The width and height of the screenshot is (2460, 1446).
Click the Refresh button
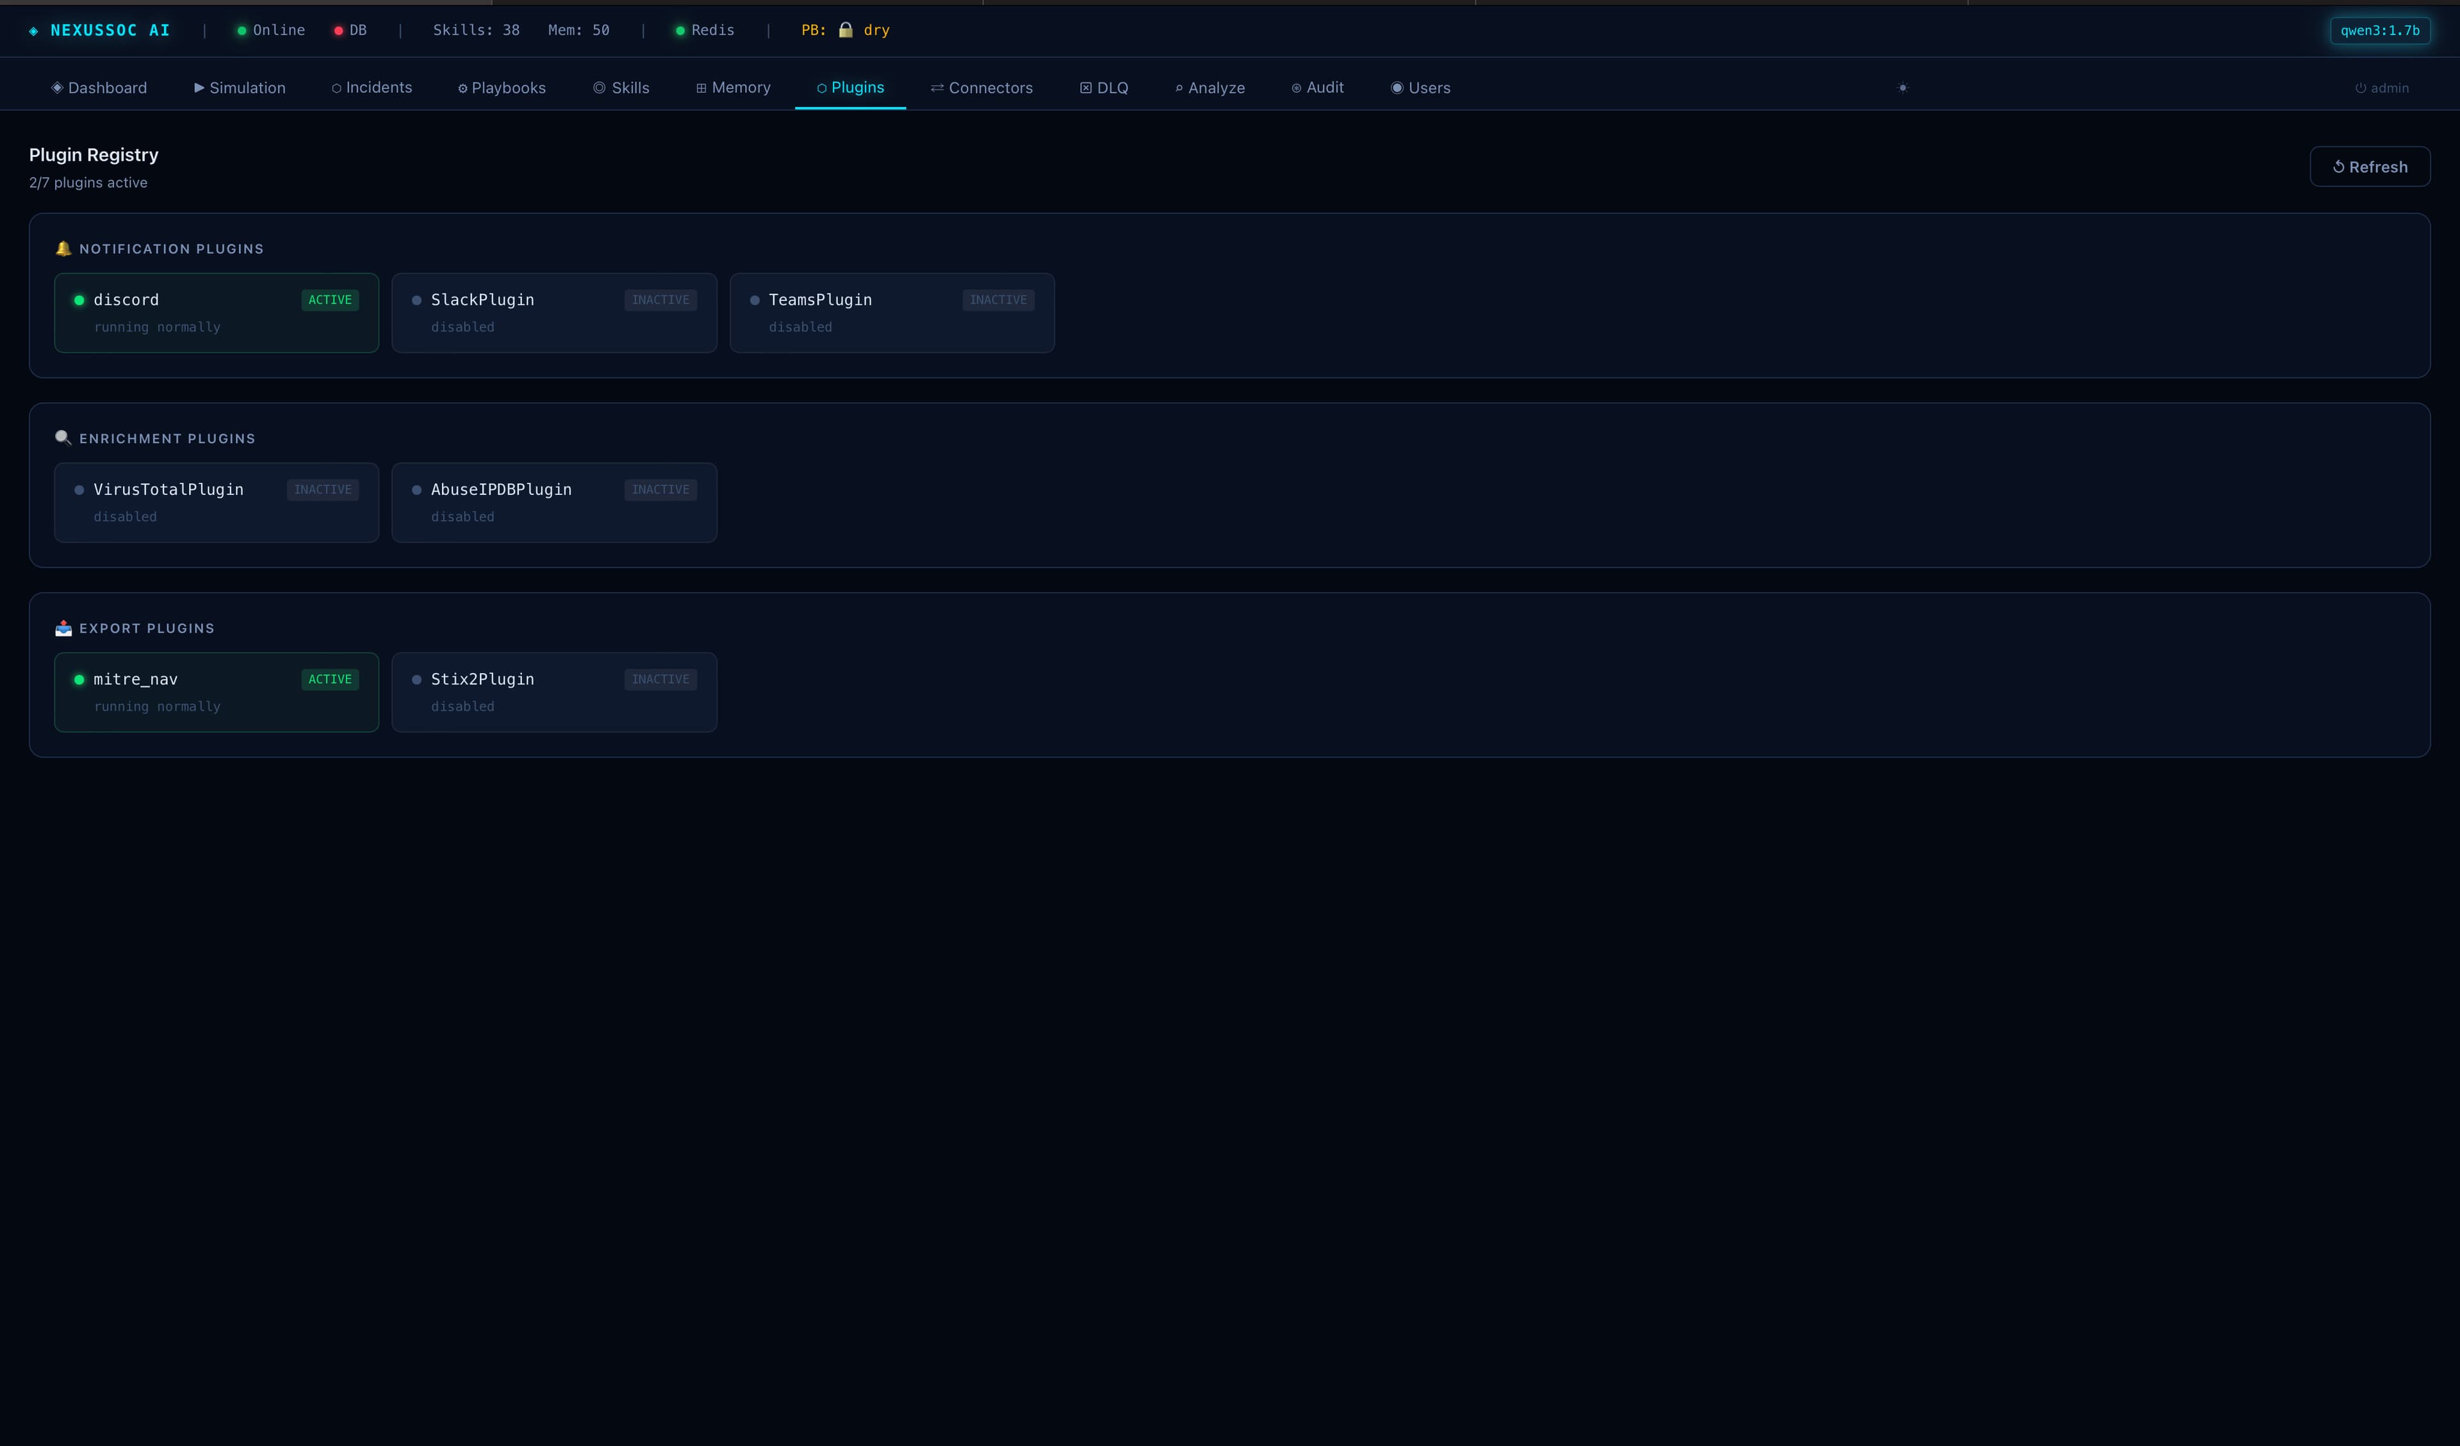pos(2369,167)
